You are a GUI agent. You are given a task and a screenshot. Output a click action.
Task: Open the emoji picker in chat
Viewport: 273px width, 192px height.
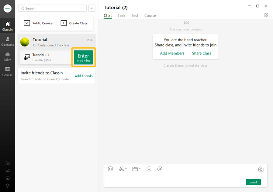click(x=110, y=169)
